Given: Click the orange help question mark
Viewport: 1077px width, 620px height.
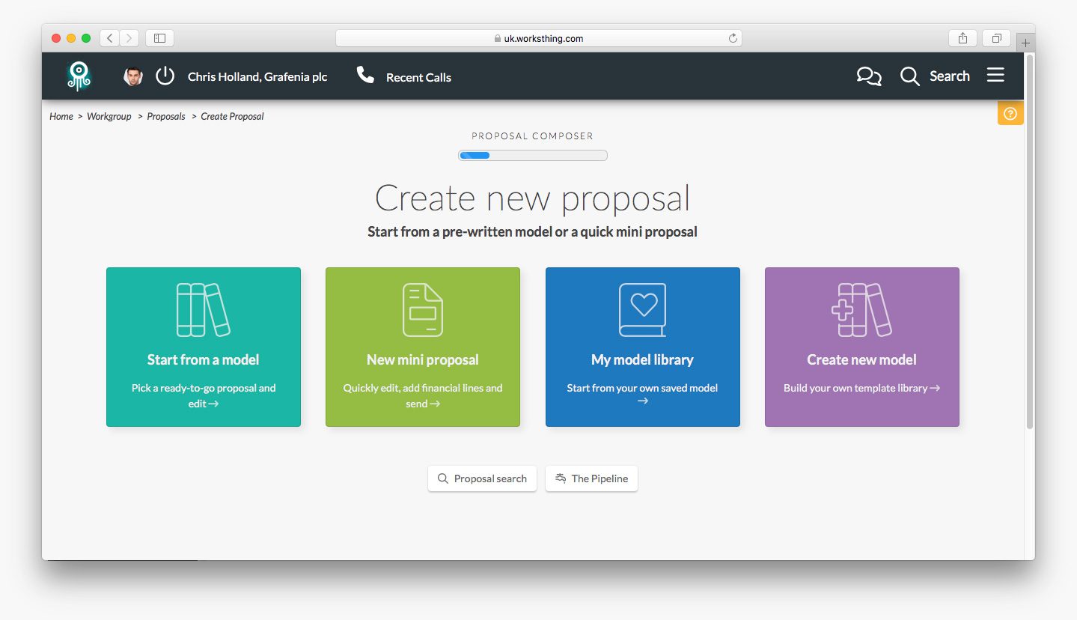Looking at the screenshot, I should tap(1010, 114).
